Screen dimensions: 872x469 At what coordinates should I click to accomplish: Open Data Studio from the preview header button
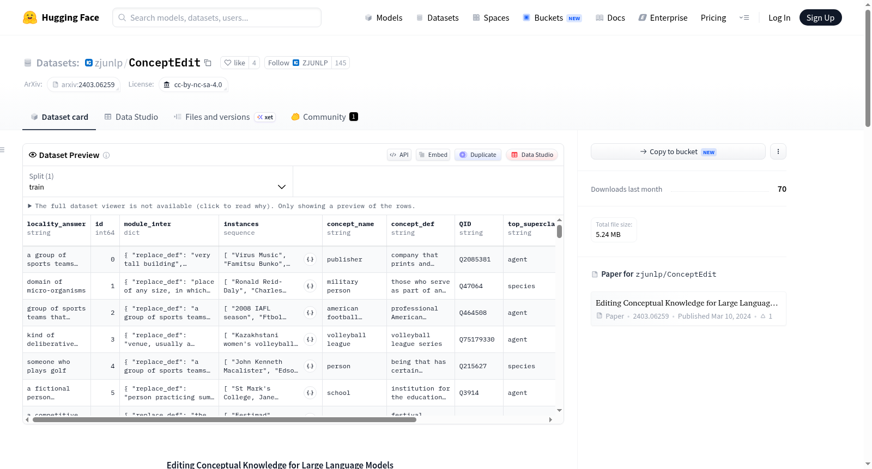click(x=532, y=155)
